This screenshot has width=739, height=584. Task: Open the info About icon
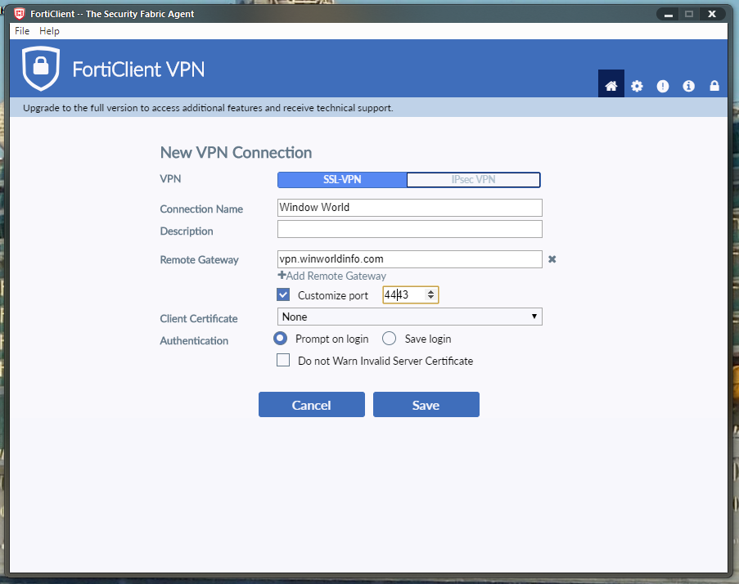688,86
